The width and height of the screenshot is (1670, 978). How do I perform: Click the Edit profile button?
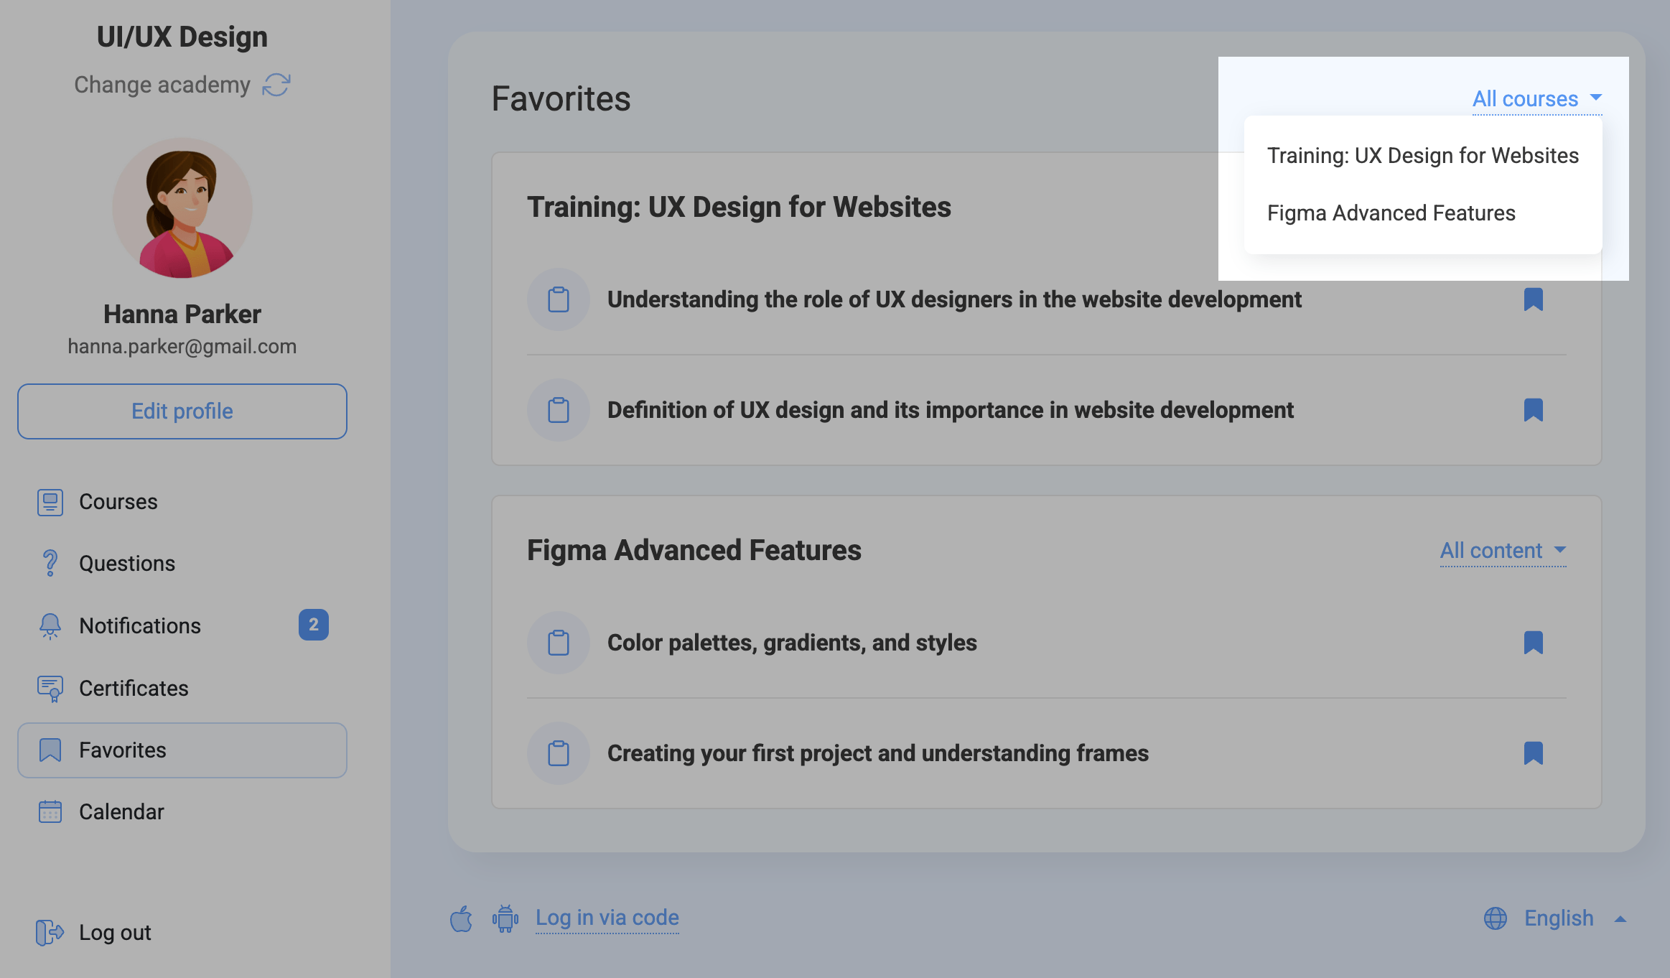point(182,411)
